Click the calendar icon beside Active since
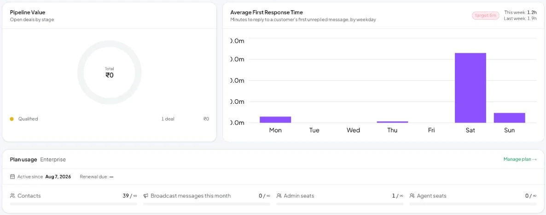This screenshot has width=546, height=215. click(x=12, y=177)
